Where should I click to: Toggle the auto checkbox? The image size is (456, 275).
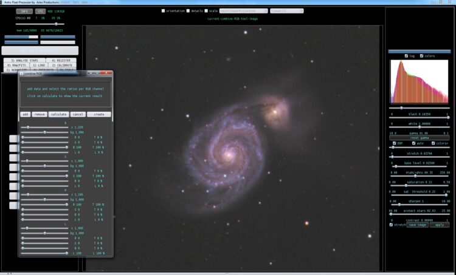coord(413,143)
